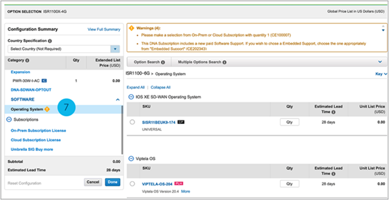Select the VIPTELA-OS-204 radio button

click(x=132, y=184)
